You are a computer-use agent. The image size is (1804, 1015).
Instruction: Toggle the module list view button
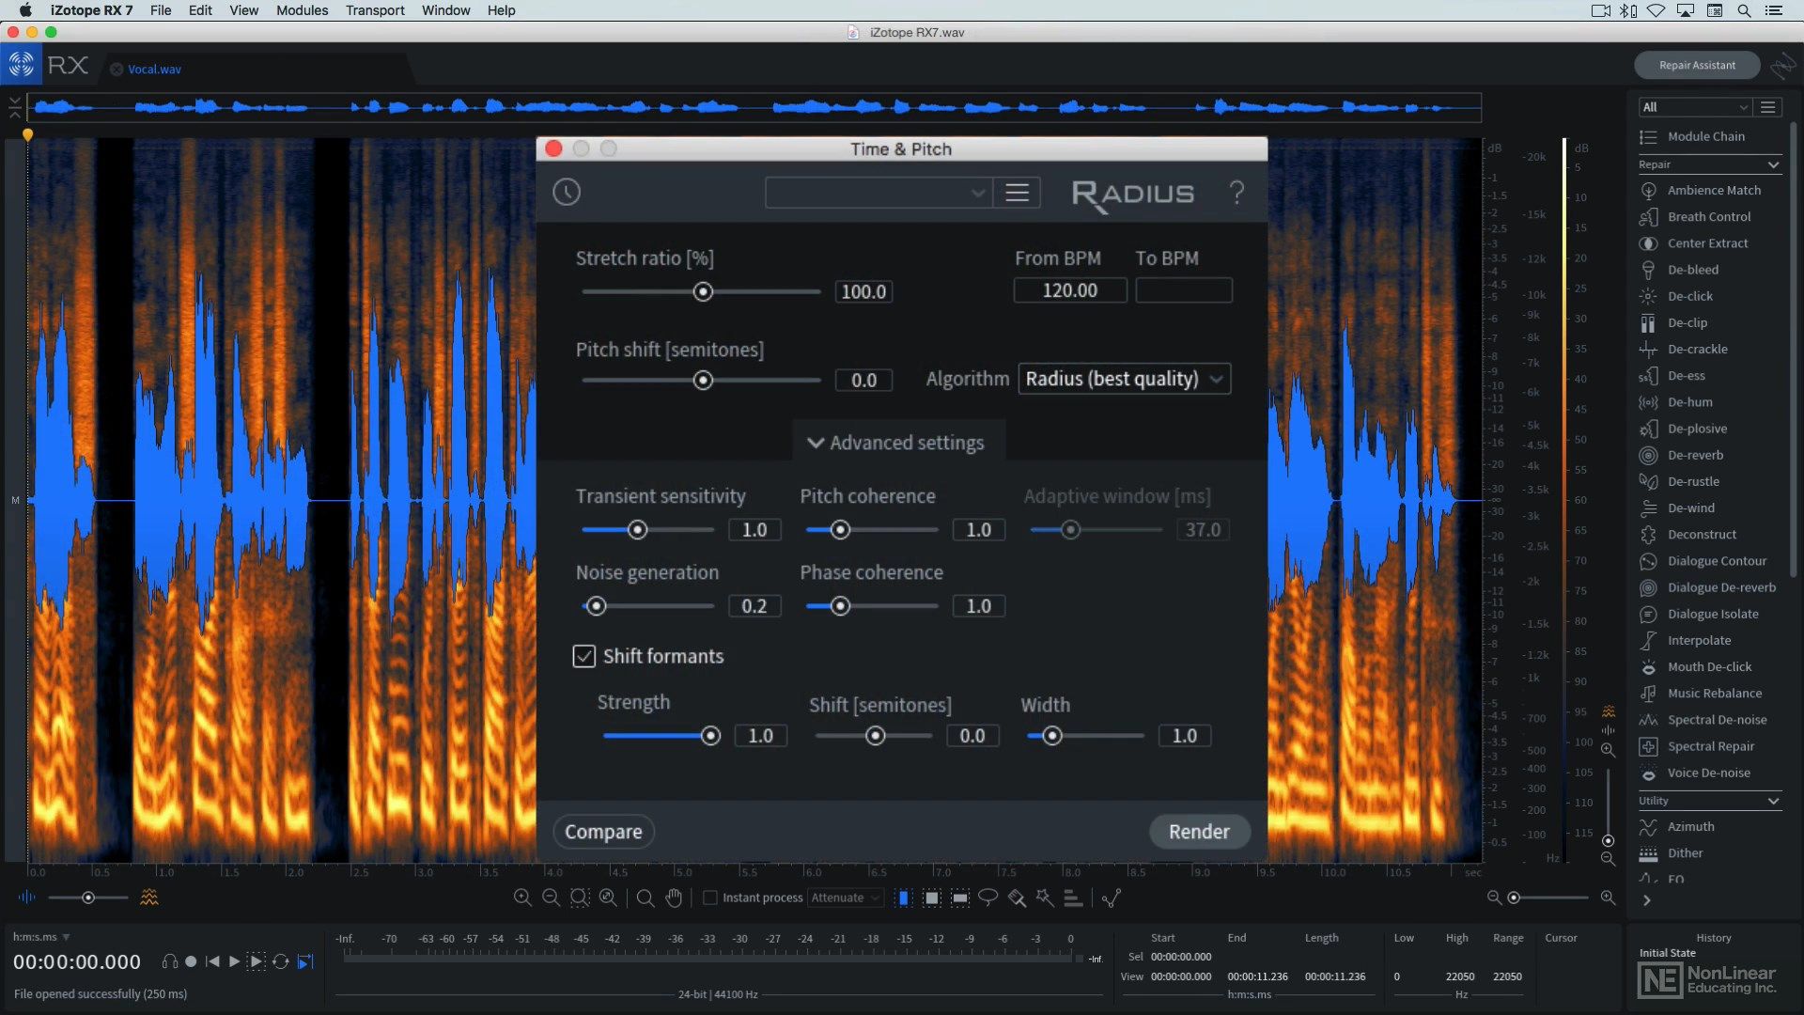pos(1767,107)
